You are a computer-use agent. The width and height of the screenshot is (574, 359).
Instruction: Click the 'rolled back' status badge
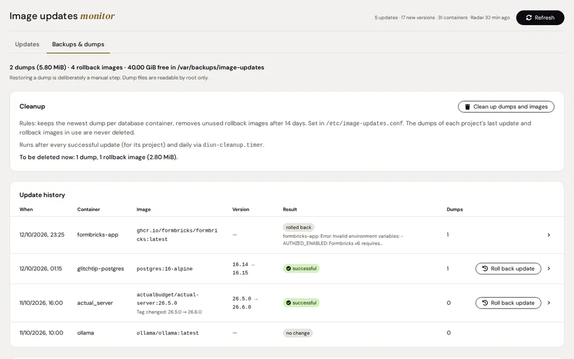click(x=298, y=228)
